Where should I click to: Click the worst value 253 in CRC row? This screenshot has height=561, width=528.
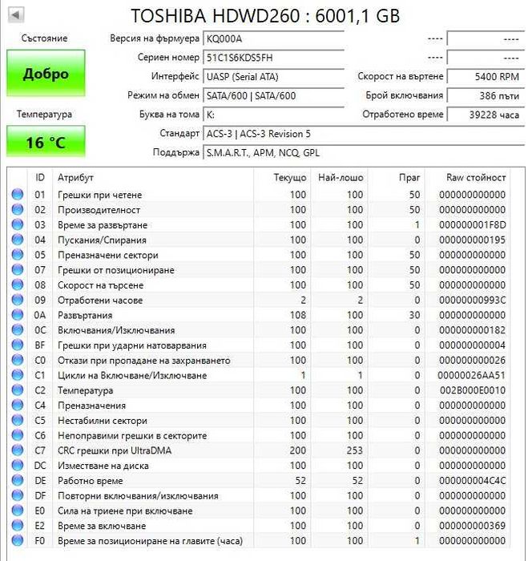[x=354, y=450]
